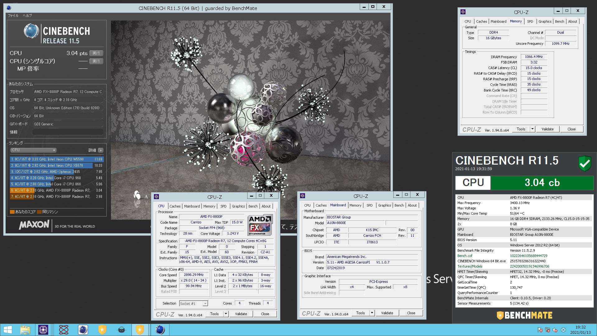Click the BenchMate logo at panel bottom
The width and height of the screenshot is (597, 336).
point(525,315)
